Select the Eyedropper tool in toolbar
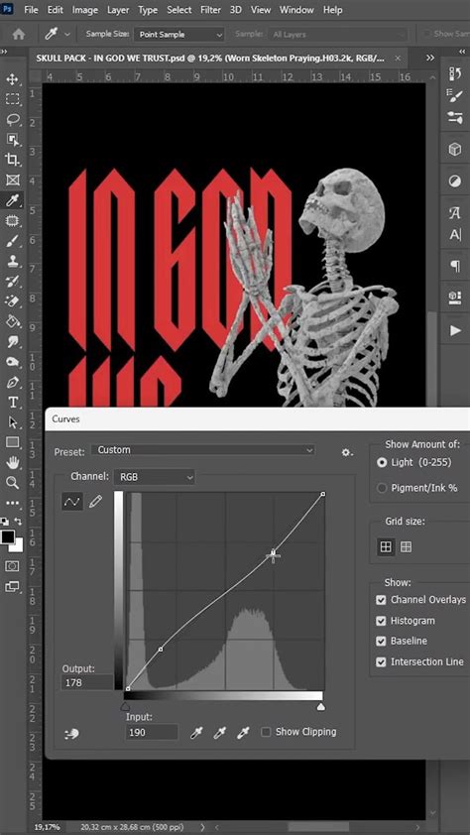This screenshot has width=470, height=835. click(x=12, y=200)
